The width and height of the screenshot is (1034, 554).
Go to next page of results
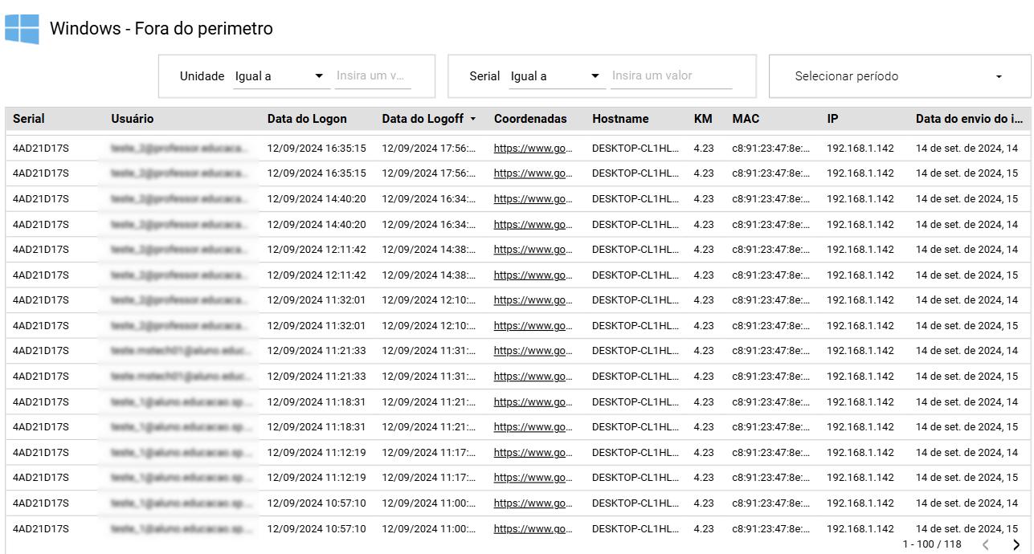pyautogui.click(x=1016, y=544)
